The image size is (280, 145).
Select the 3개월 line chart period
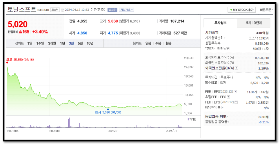pos(52,43)
